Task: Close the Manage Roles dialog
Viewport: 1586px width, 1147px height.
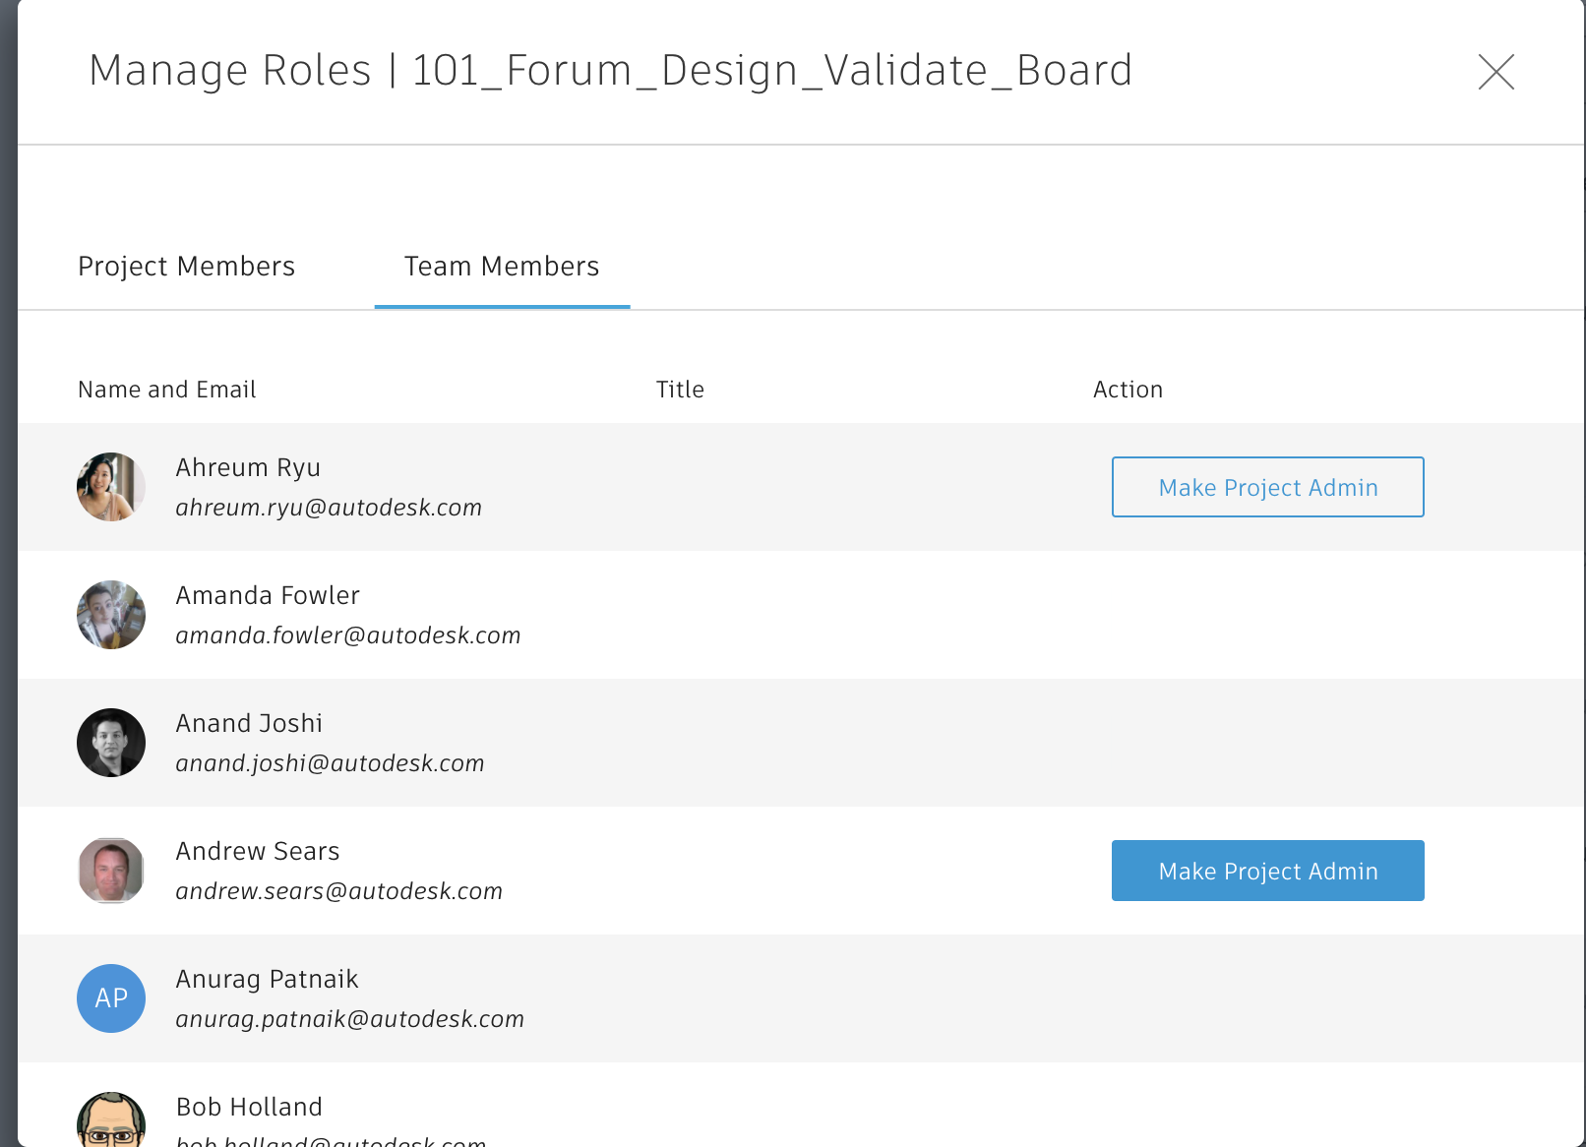Action: (1495, 72)
